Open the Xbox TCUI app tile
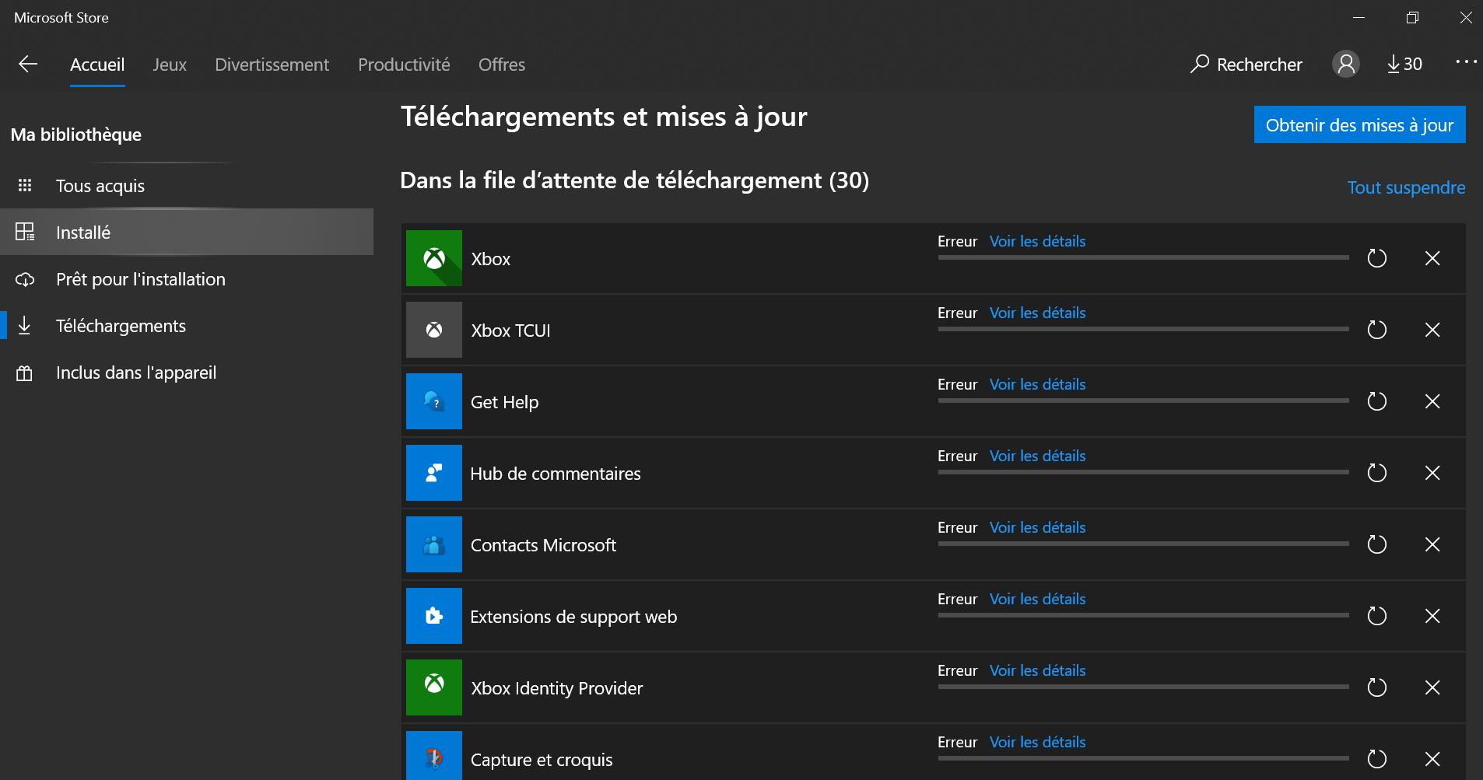1483x780 pixels. pyautogui.click(x=434, y=330)
